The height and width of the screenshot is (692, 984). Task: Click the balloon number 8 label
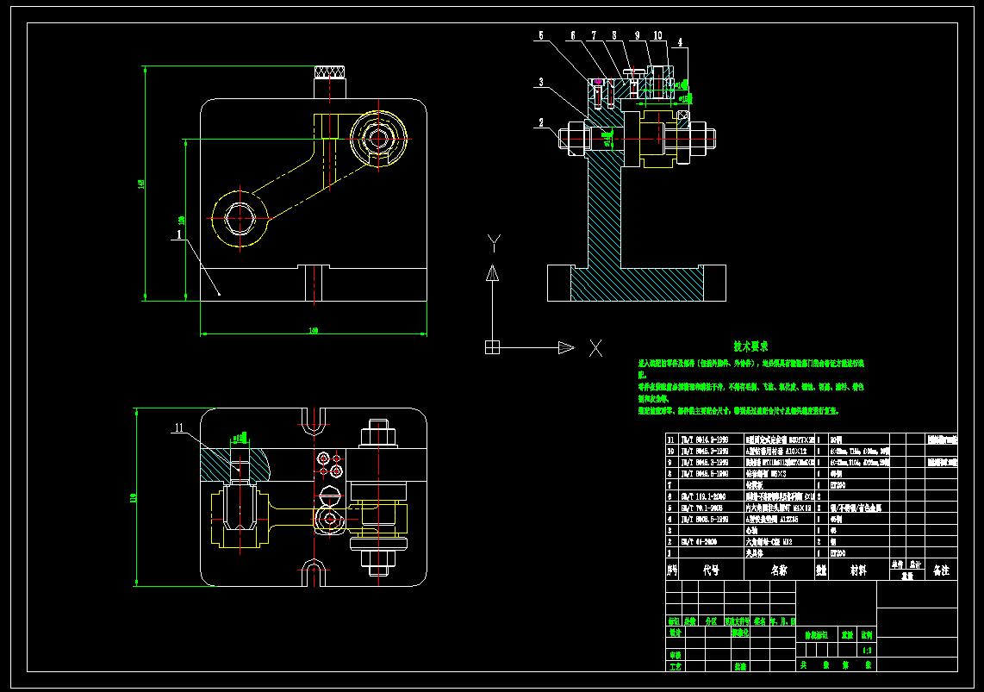click(x=614, y=35)
